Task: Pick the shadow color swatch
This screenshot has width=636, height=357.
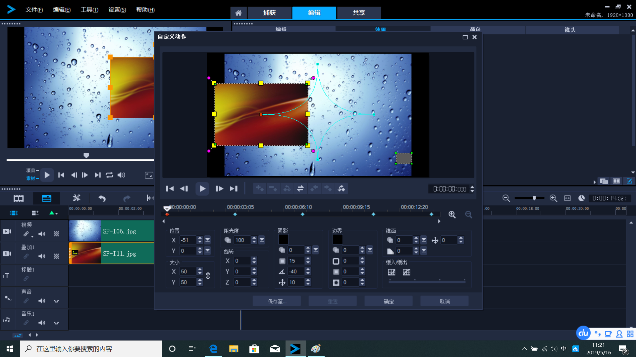Action: 284,239
